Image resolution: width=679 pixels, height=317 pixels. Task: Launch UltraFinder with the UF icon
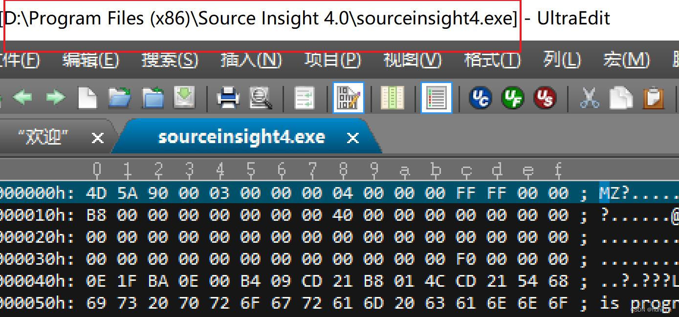coord(512,98)
